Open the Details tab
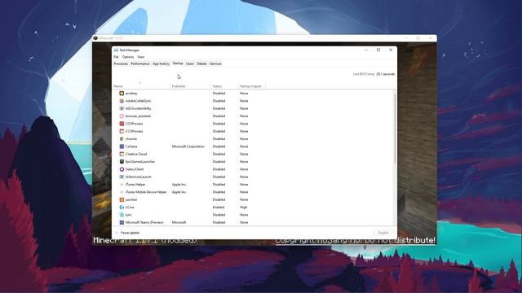 click(x=201, y=63)
